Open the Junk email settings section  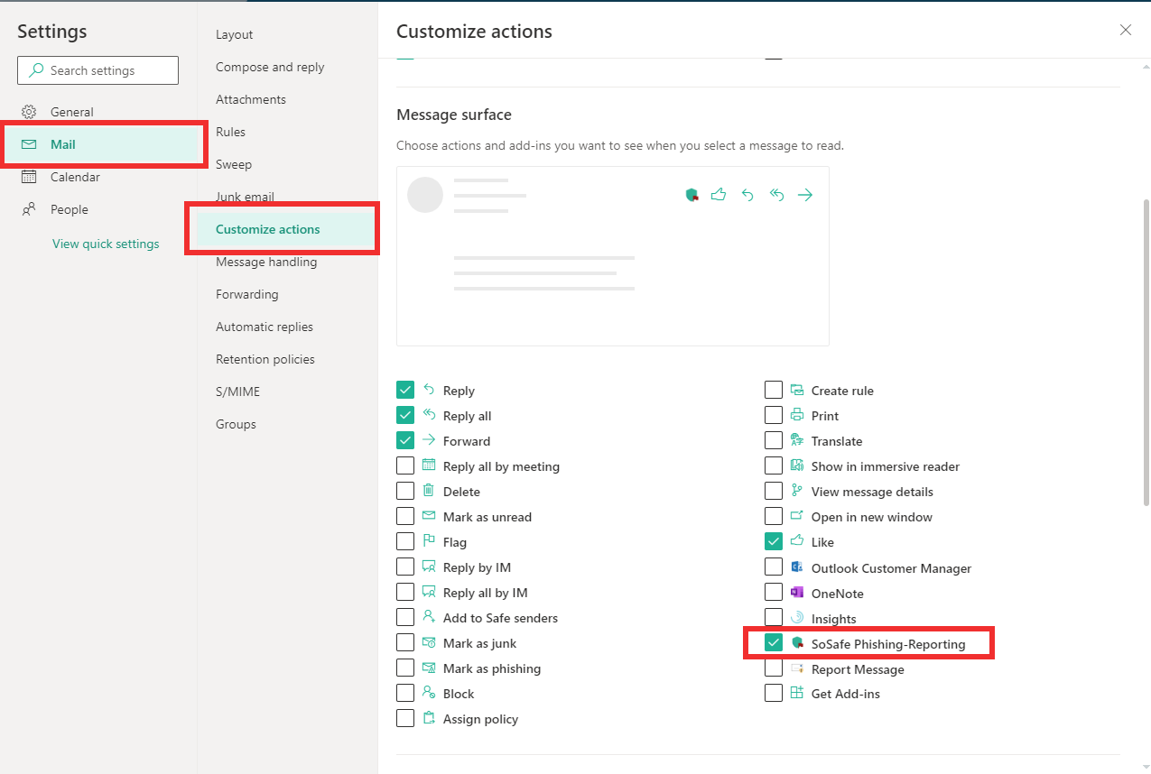pyautogui.click(x=245, y=196)
